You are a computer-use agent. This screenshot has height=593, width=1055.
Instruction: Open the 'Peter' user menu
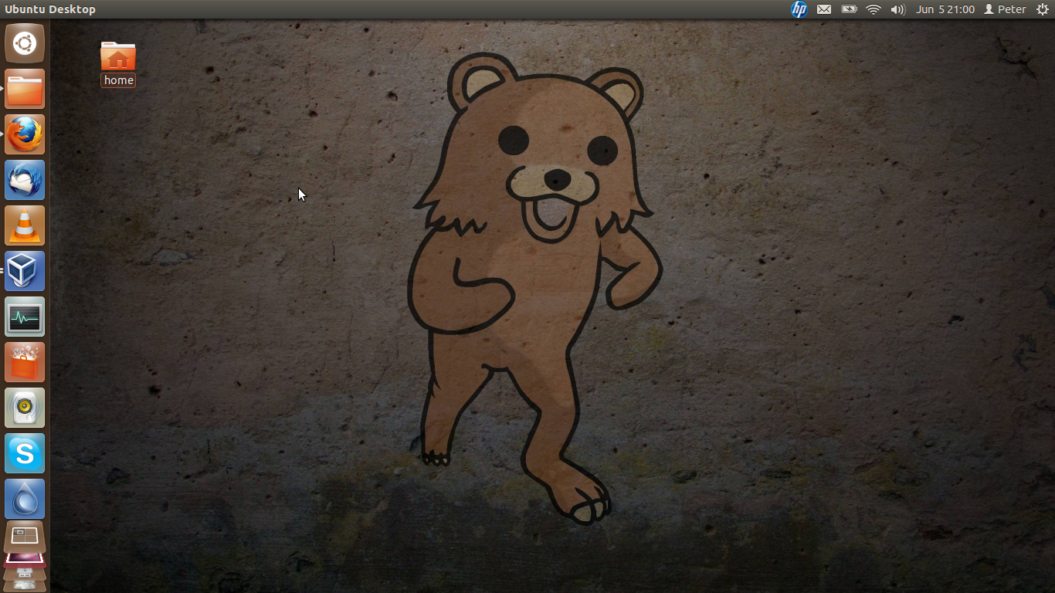[1005, 9]
